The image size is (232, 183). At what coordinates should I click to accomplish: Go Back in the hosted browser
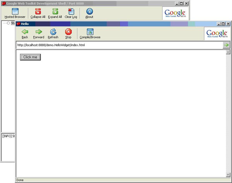click(x=25, y=34)
